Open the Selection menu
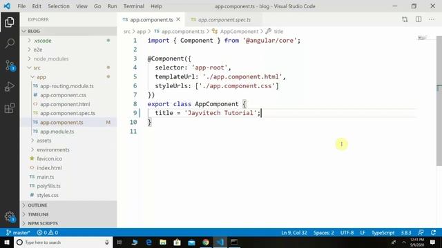442x248 pixels. coord(58,6)
